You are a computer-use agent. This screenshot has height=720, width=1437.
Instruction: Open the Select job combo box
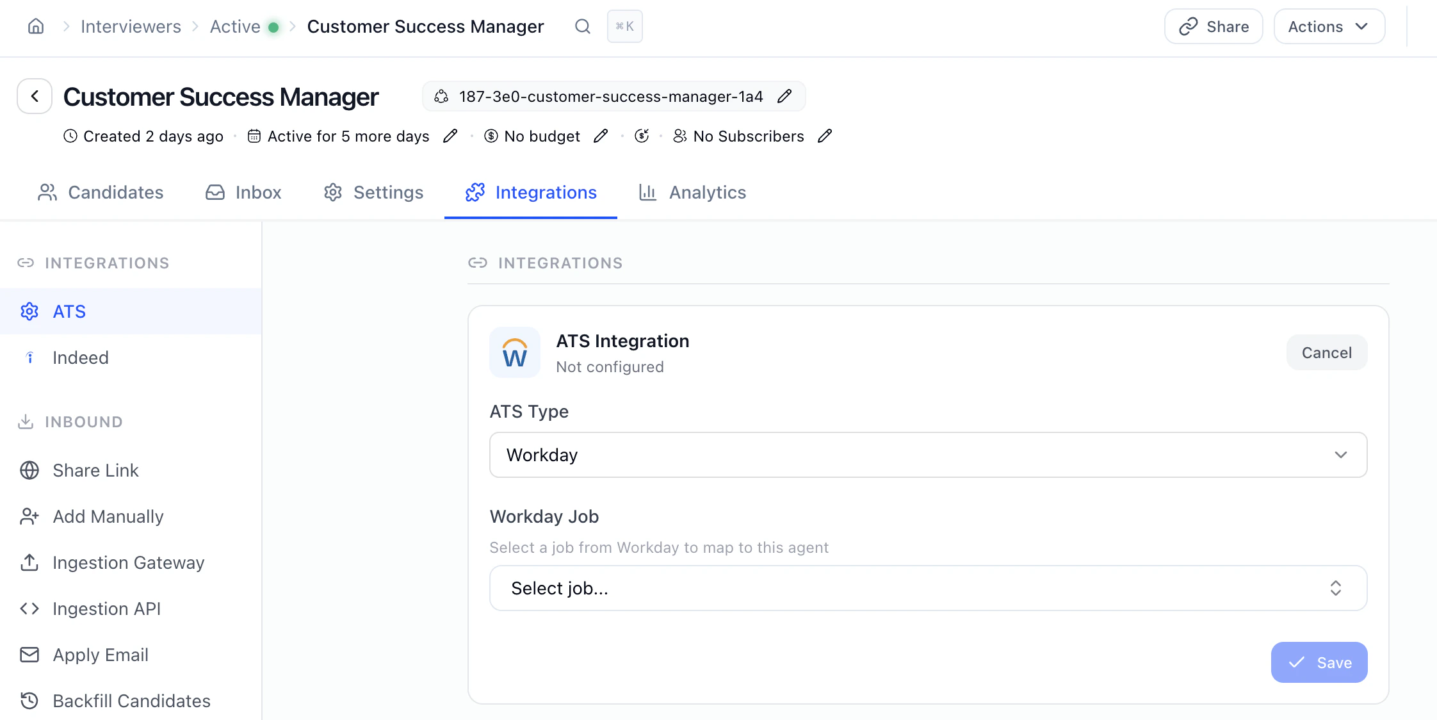click(929, 588)
